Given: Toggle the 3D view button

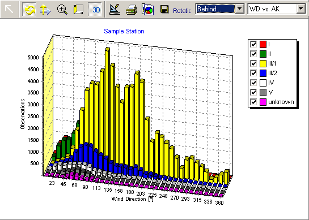Looking at the screenshot, I should 95,10.
